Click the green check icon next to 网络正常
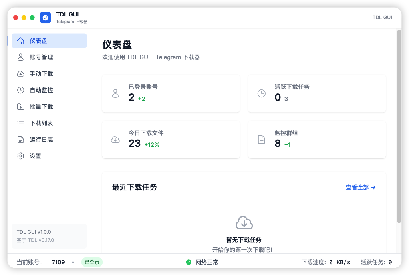The image size is (409, 275). pos(188,262)
